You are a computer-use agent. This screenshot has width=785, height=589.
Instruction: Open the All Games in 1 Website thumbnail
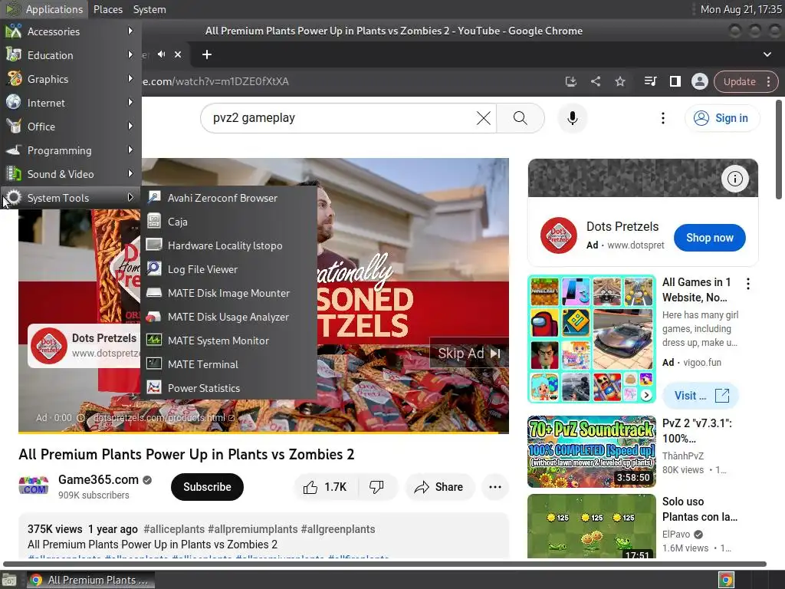click(591, 339)
